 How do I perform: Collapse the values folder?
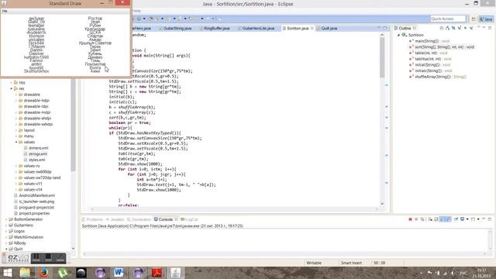16,142
